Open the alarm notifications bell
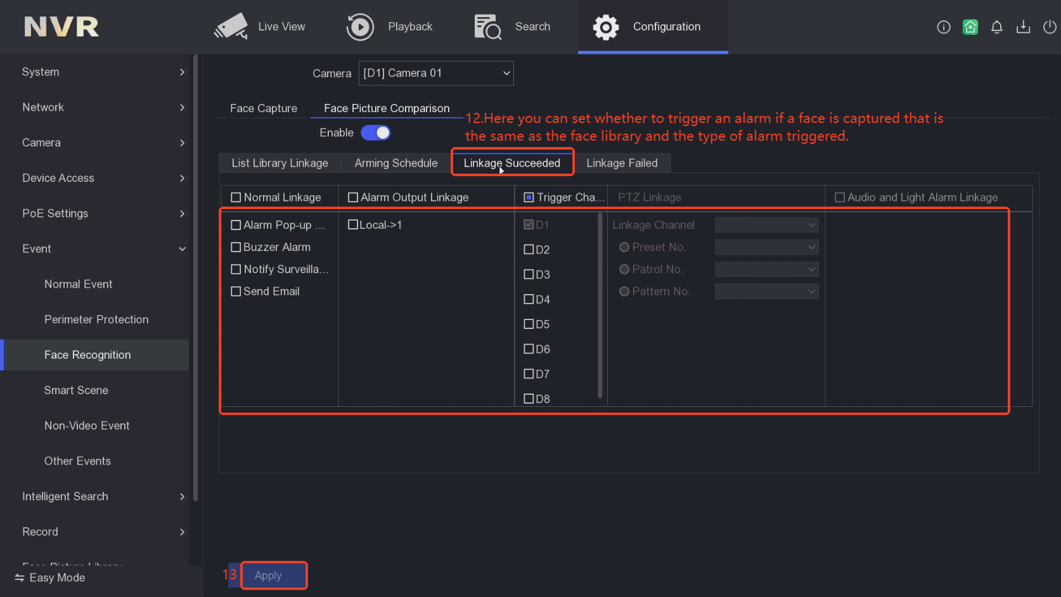This screenshot has height=597, width=1061. [996, 27]
